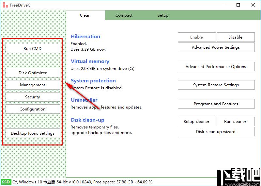
Task: Click the Run cleaner button
Action: pos(236,122)
